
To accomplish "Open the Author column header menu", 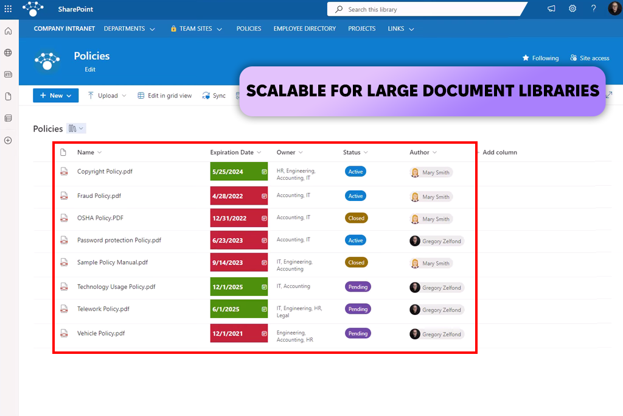I will pyautogui.click(x=423, y=152).
